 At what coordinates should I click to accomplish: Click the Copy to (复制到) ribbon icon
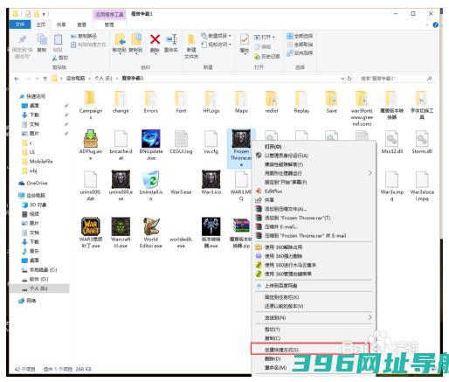tap(135, 39)
